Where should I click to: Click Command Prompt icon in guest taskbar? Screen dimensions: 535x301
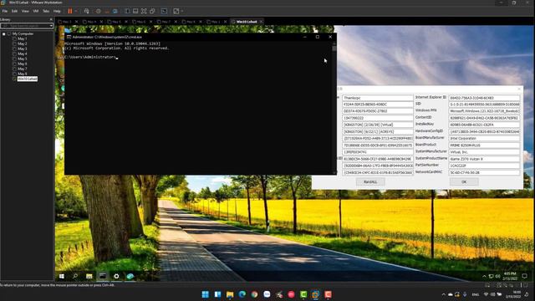102,276
